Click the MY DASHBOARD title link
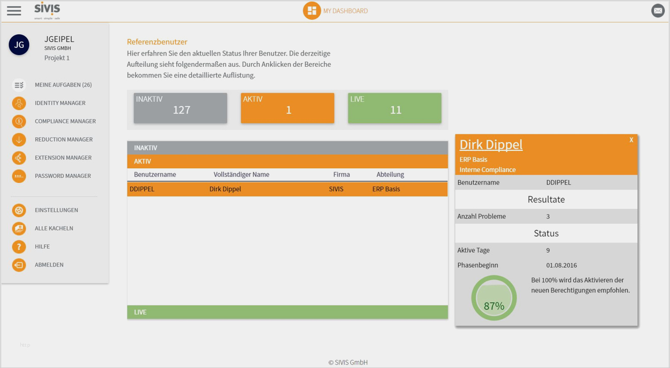The image size is (670, 368). click(x=345, y=11)
